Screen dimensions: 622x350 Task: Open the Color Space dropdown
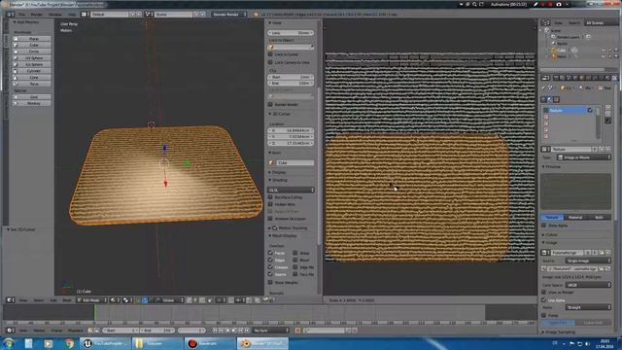coord(588,285)
